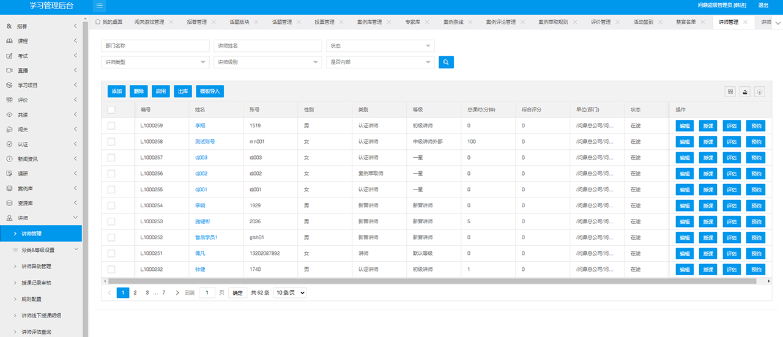783x337 pixels.
Task: Select the checkbox for L1000256
Action: coord(111,173)
